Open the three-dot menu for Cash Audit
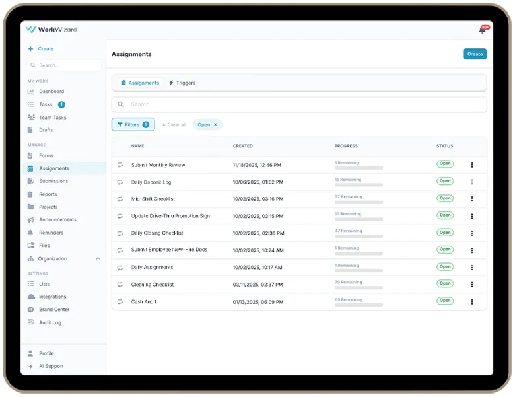This screenshot has height=397, width=515. [x=471, y=302]
